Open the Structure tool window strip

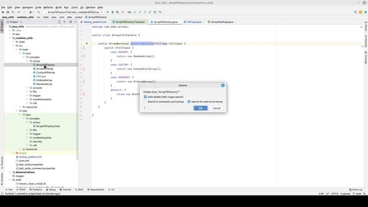2,163
